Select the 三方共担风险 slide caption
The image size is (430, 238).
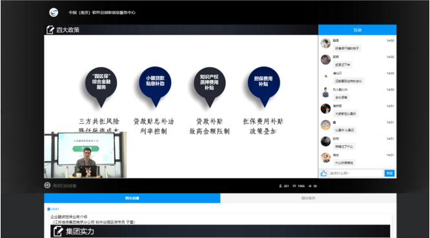[99, 121]
